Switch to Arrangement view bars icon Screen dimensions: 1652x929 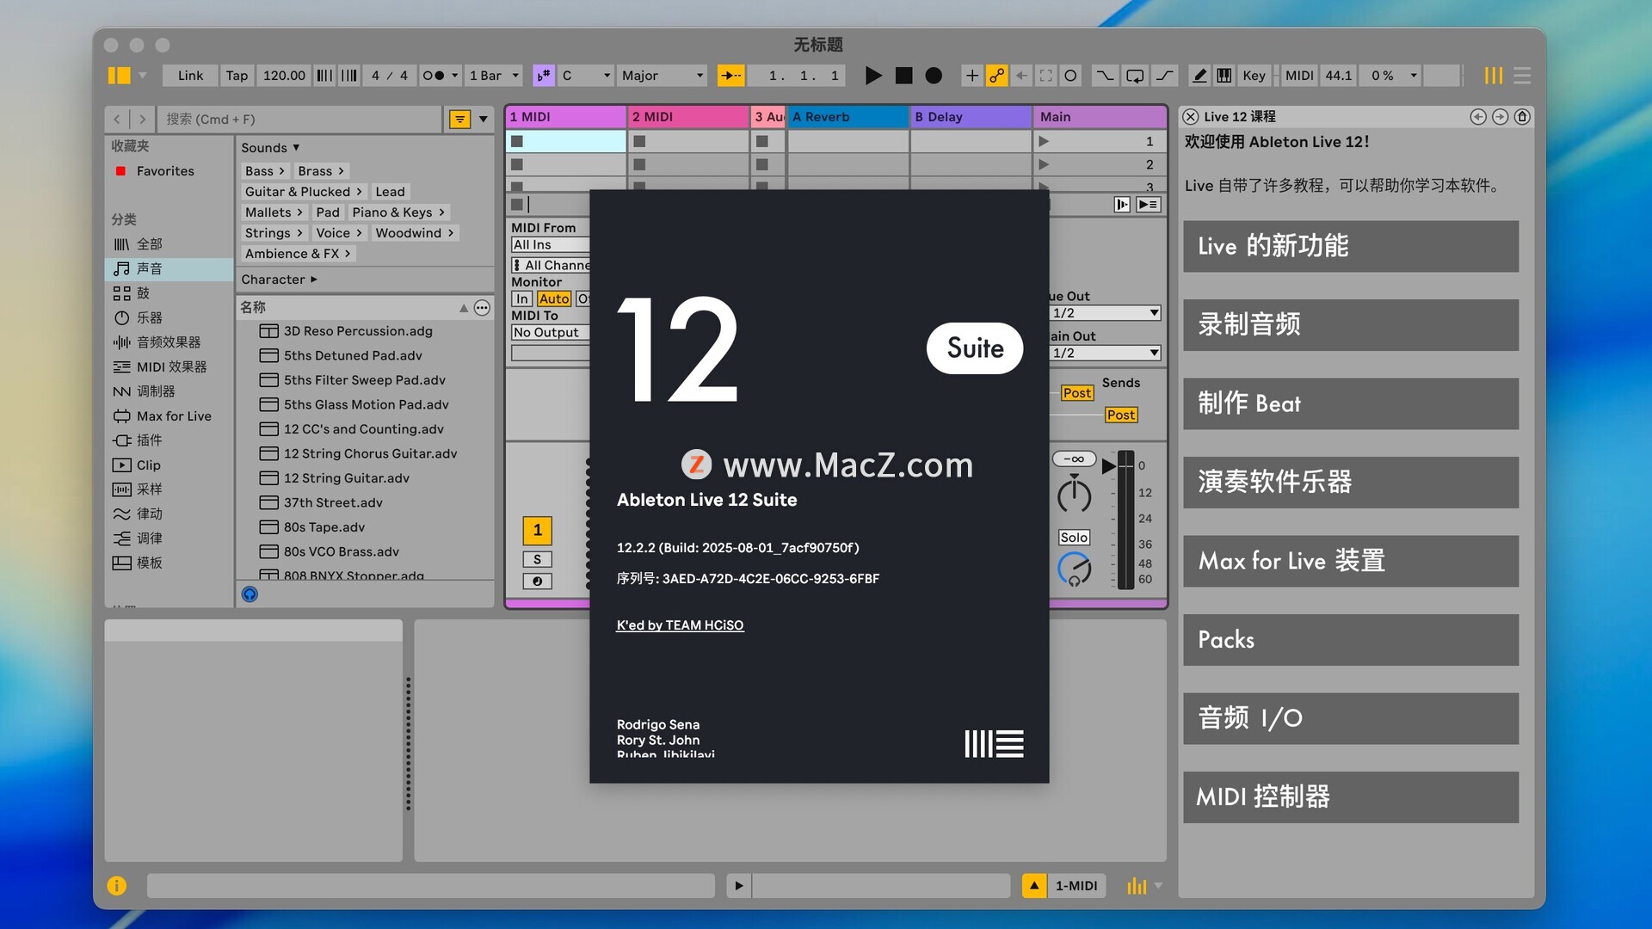click(x=1494, y=76)
